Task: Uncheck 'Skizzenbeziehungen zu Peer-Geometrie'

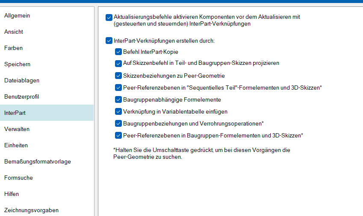Action: click(x=118, y=76)
